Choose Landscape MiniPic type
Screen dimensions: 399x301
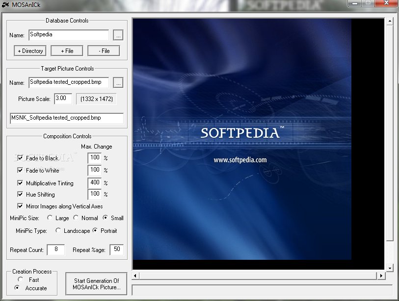pos(58,230)
